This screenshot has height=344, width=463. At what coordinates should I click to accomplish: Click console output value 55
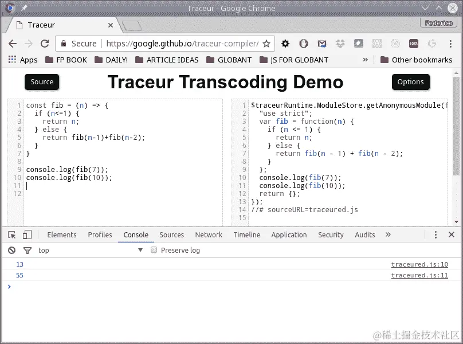20,275
